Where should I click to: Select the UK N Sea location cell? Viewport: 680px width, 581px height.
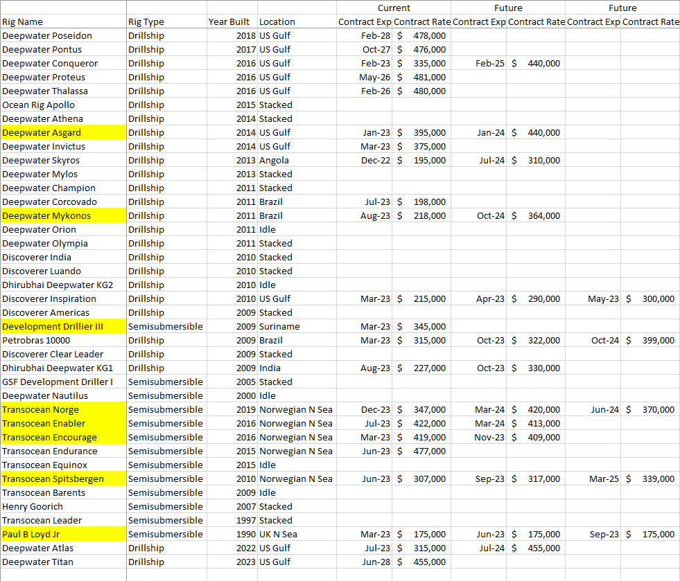click(297, 535)
